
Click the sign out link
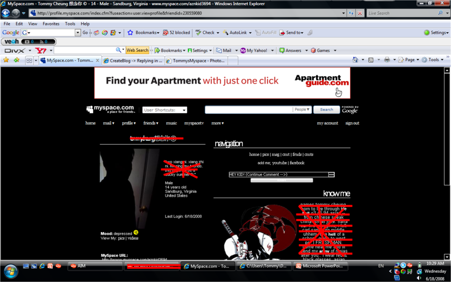point(352,123)
